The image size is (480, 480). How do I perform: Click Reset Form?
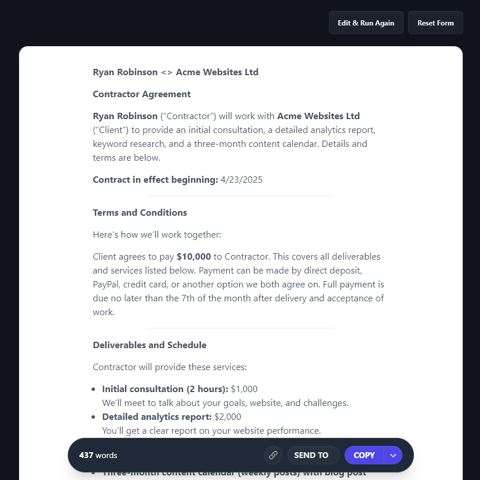coord(435,23)
